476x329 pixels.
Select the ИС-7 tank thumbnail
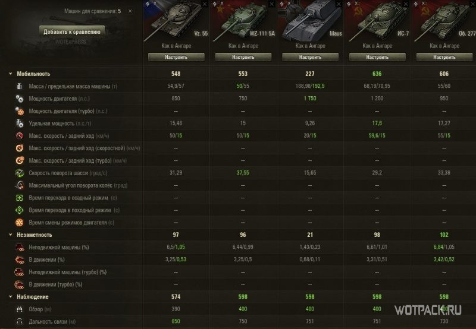(x=377, y=21)
